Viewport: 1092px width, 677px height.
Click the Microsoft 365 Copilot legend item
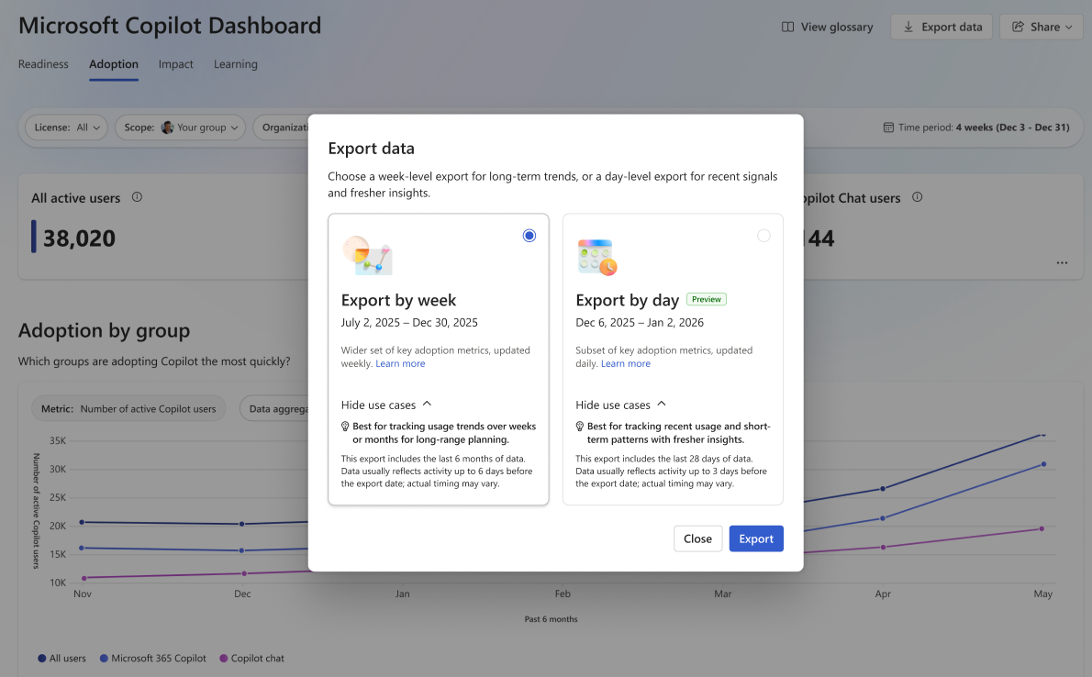tap(153, 659)
